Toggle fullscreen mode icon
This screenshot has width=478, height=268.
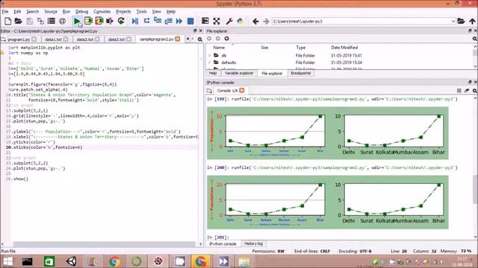pos(217,21)
